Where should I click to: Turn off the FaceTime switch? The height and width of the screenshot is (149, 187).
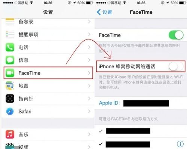tap(176, 35)
